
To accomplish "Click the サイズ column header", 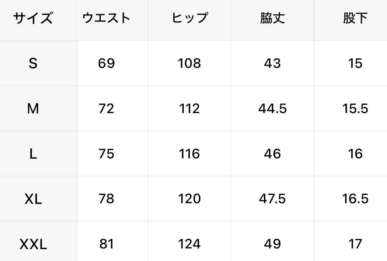I will pyautogui.click(x=33, y=18).
